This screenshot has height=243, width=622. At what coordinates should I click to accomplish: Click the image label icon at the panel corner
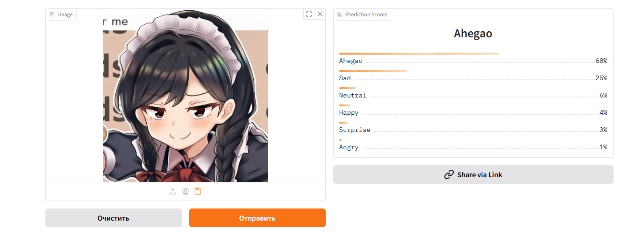coord(52,14)
